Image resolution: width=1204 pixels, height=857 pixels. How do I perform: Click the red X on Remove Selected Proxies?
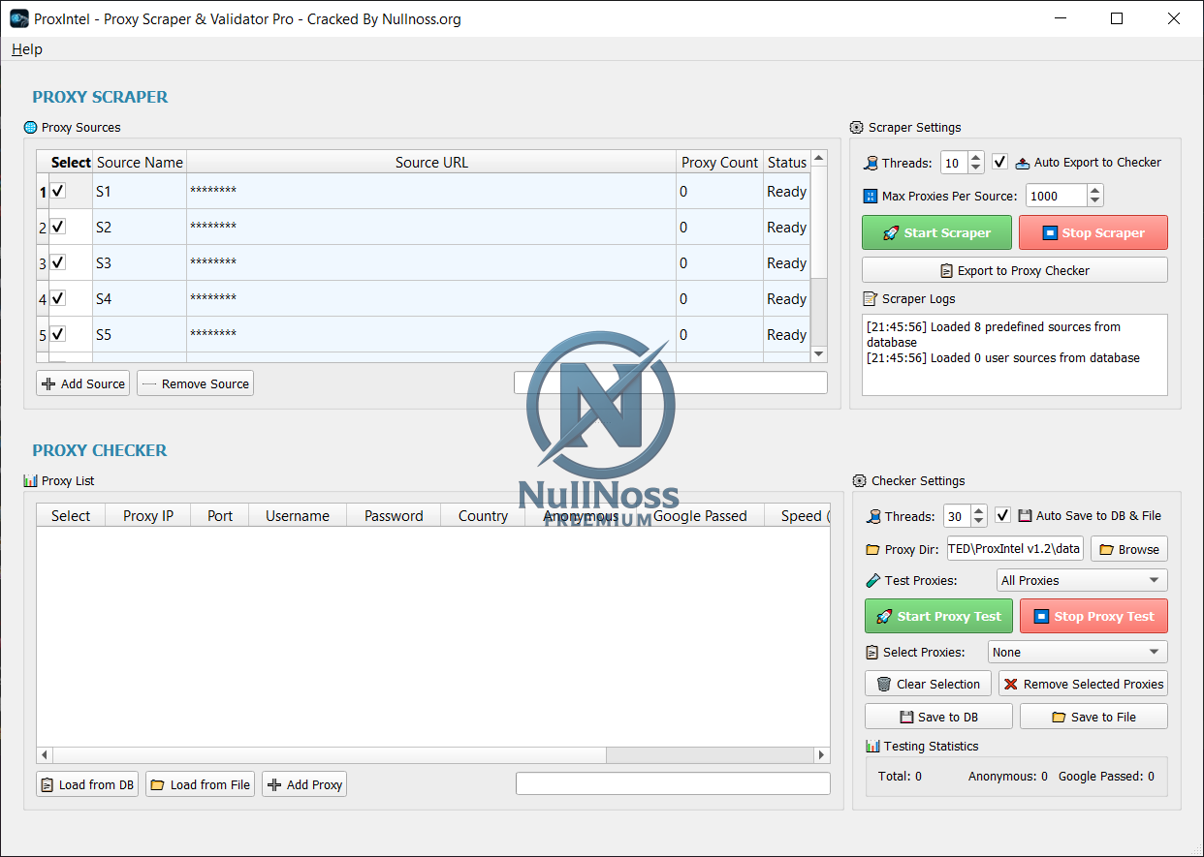tap(1011, 685)
